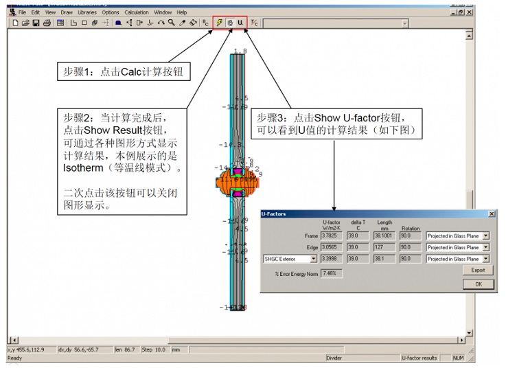The image size is (506, 370).
Task: Open the Options menu
Action: point(111,12)
